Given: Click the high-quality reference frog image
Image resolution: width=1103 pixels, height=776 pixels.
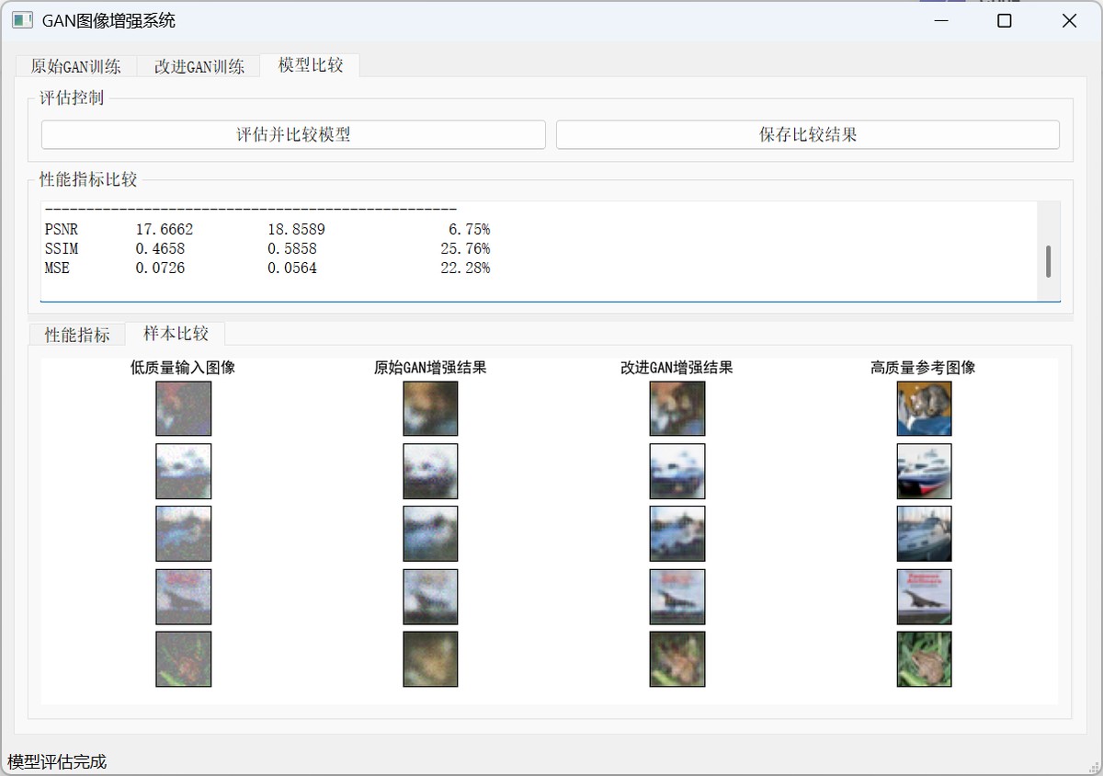Looking at the screenshot, I should point(924,658).
